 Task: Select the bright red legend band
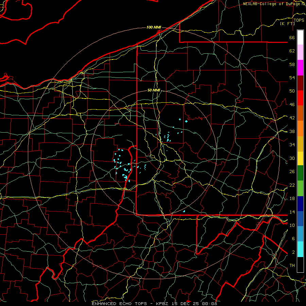(x=300, y=98)
